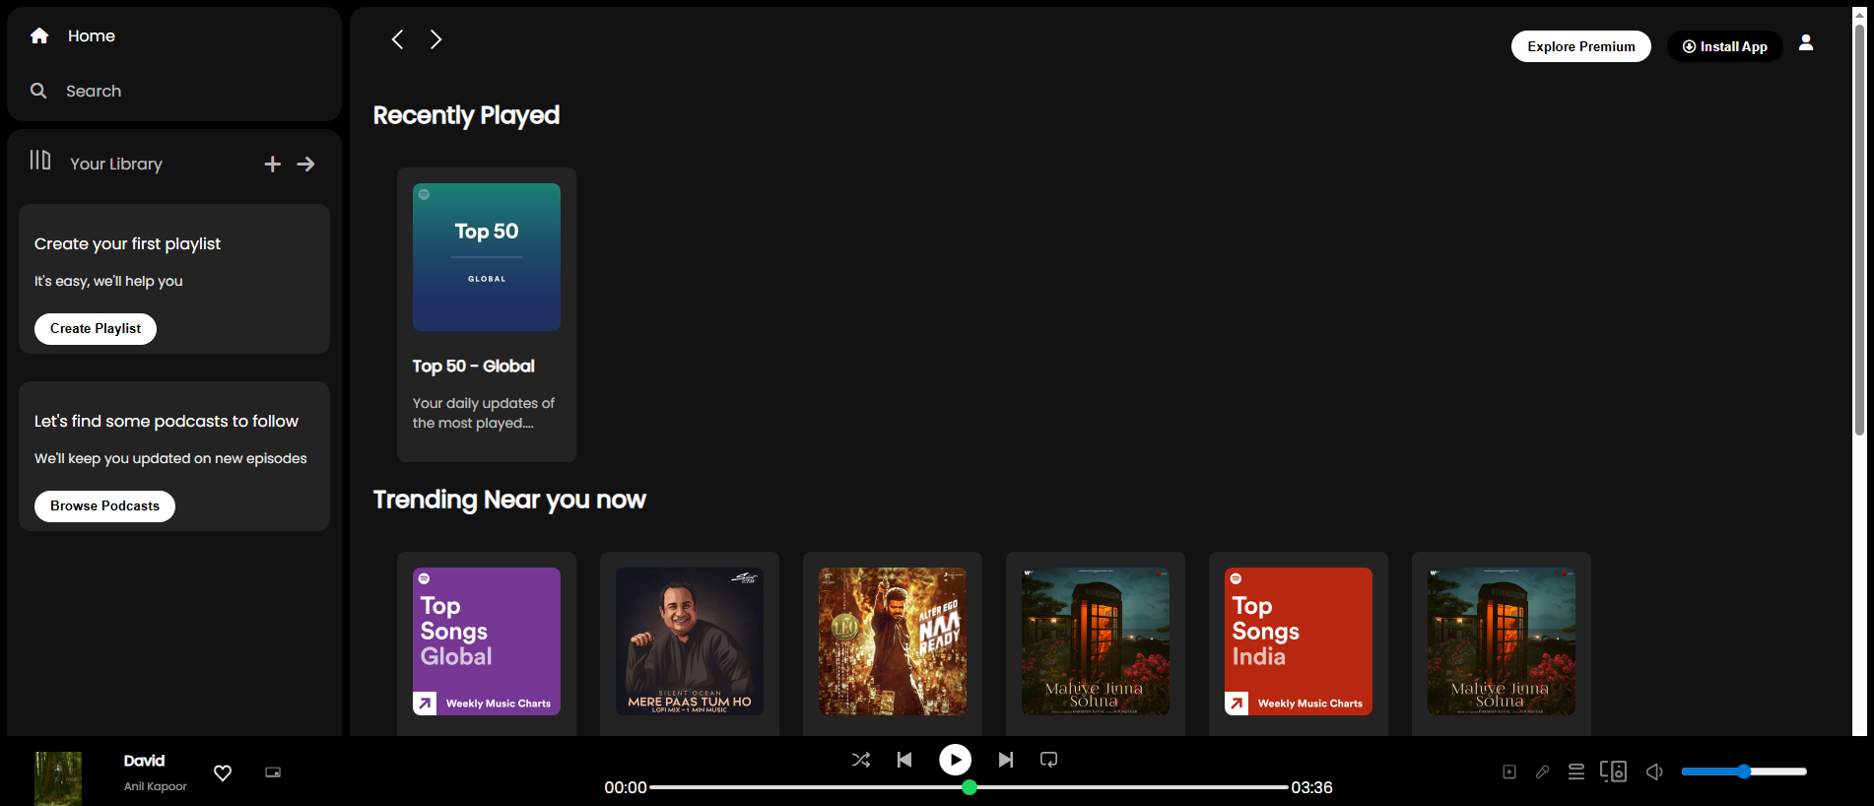This screenshot has width=1874, height=806.
Task: Click the Browse Podcasts button
Action: click(104, 506)
